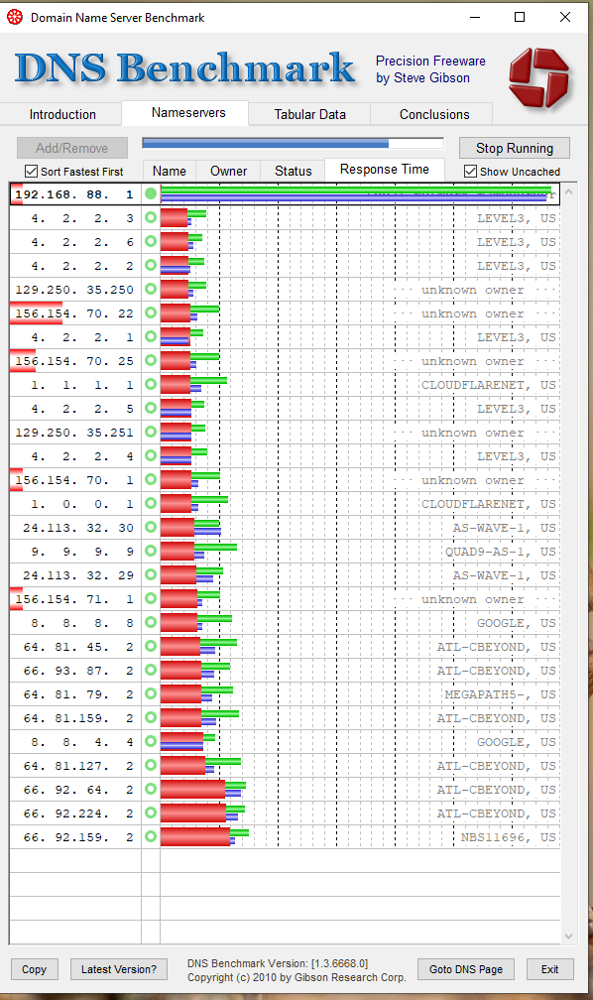
Task: Click the Latest Version? button
Action: (119, 969)
